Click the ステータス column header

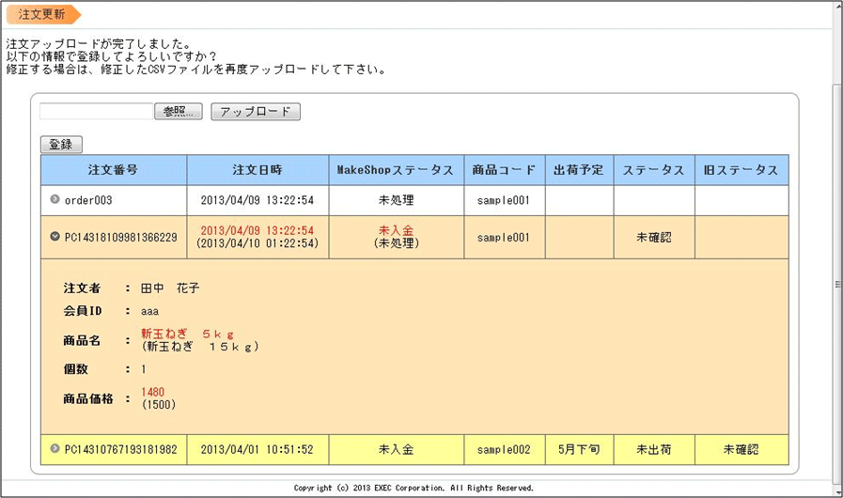[x=654, y=170]
